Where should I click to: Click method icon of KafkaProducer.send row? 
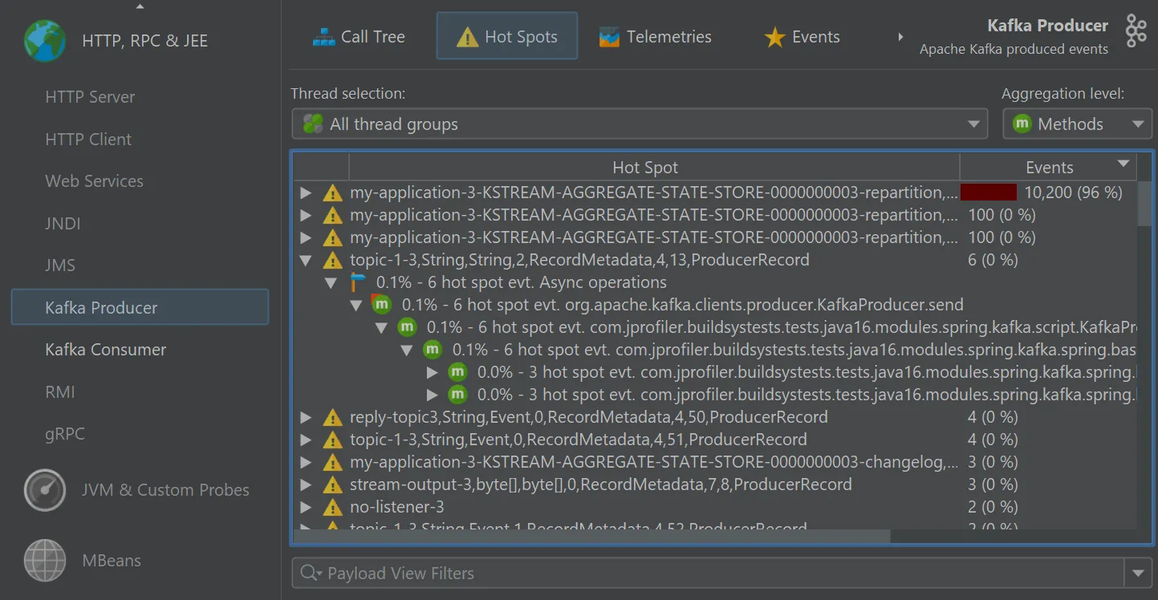(381, 305)
